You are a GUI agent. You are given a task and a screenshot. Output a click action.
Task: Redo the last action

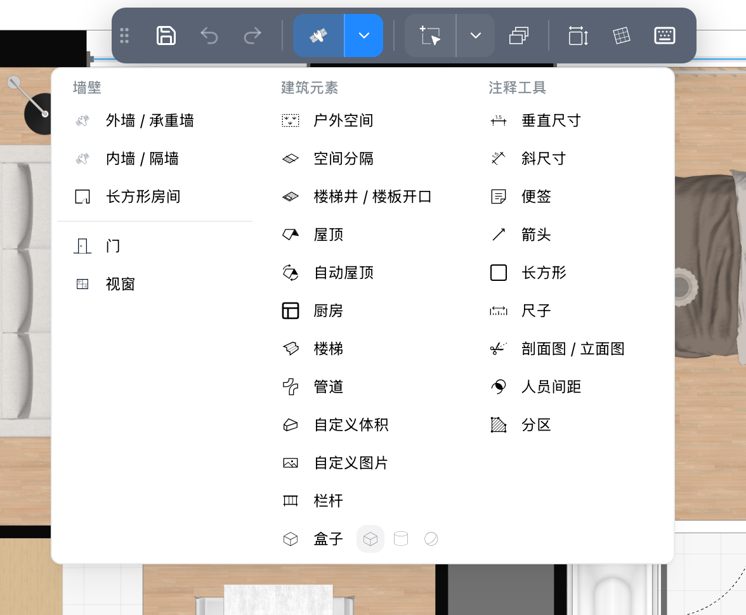(252, 36)
